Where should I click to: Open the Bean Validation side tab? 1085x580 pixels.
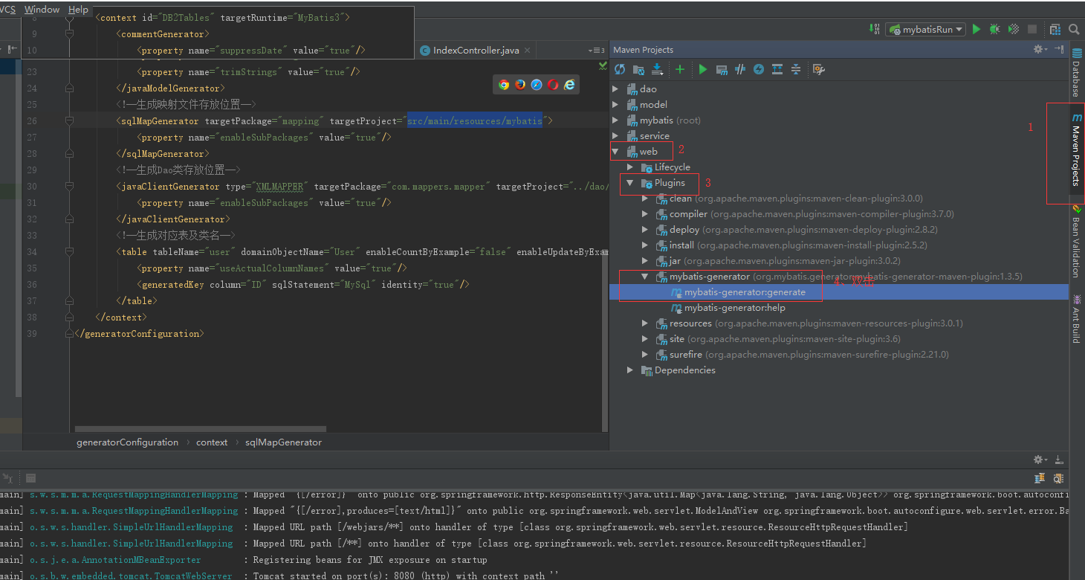point(1076,241)
